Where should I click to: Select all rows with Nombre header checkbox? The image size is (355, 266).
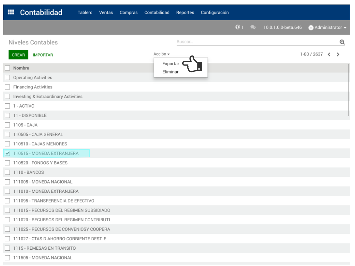pos(7,68)
